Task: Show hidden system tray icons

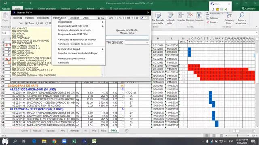Action: point(203,141)
